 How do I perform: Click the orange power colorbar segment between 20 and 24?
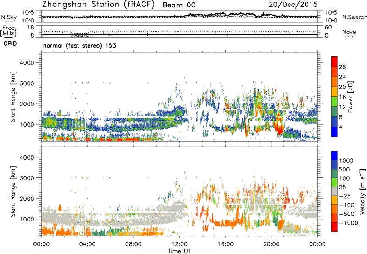pos(334,82)
